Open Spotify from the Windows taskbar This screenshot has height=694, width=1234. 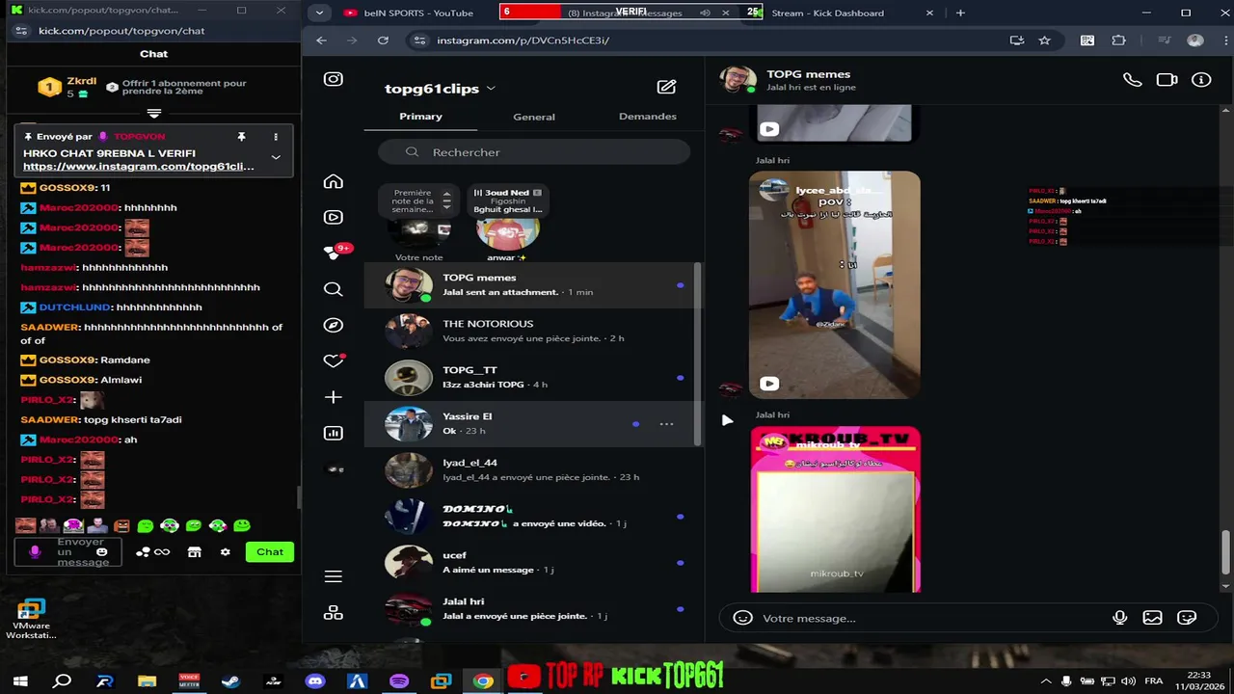pyautogui.click(x=399, y=681)
